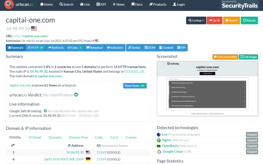Open the Search nav link
This screenshot has height=164, width=263.
(x=66, y=4)
